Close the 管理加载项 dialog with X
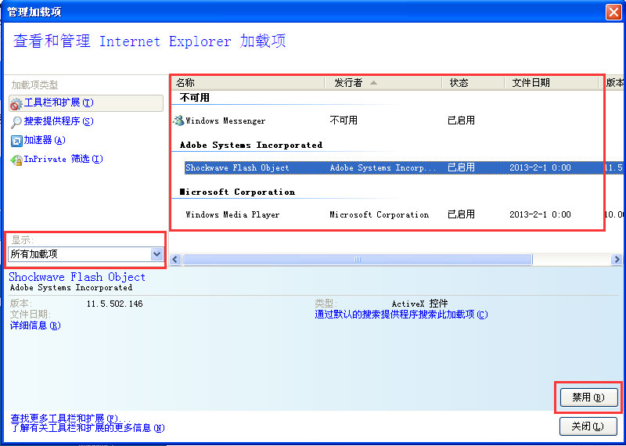Image resolution: width=626 pixels, height=446 pixels. (613, 12)
